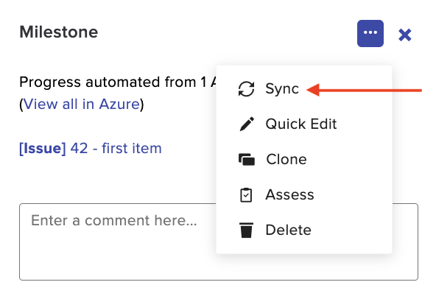Screen dimensions: 436x296
Task: Click the Milestone panel heading
Action: (x=59, y=32)
